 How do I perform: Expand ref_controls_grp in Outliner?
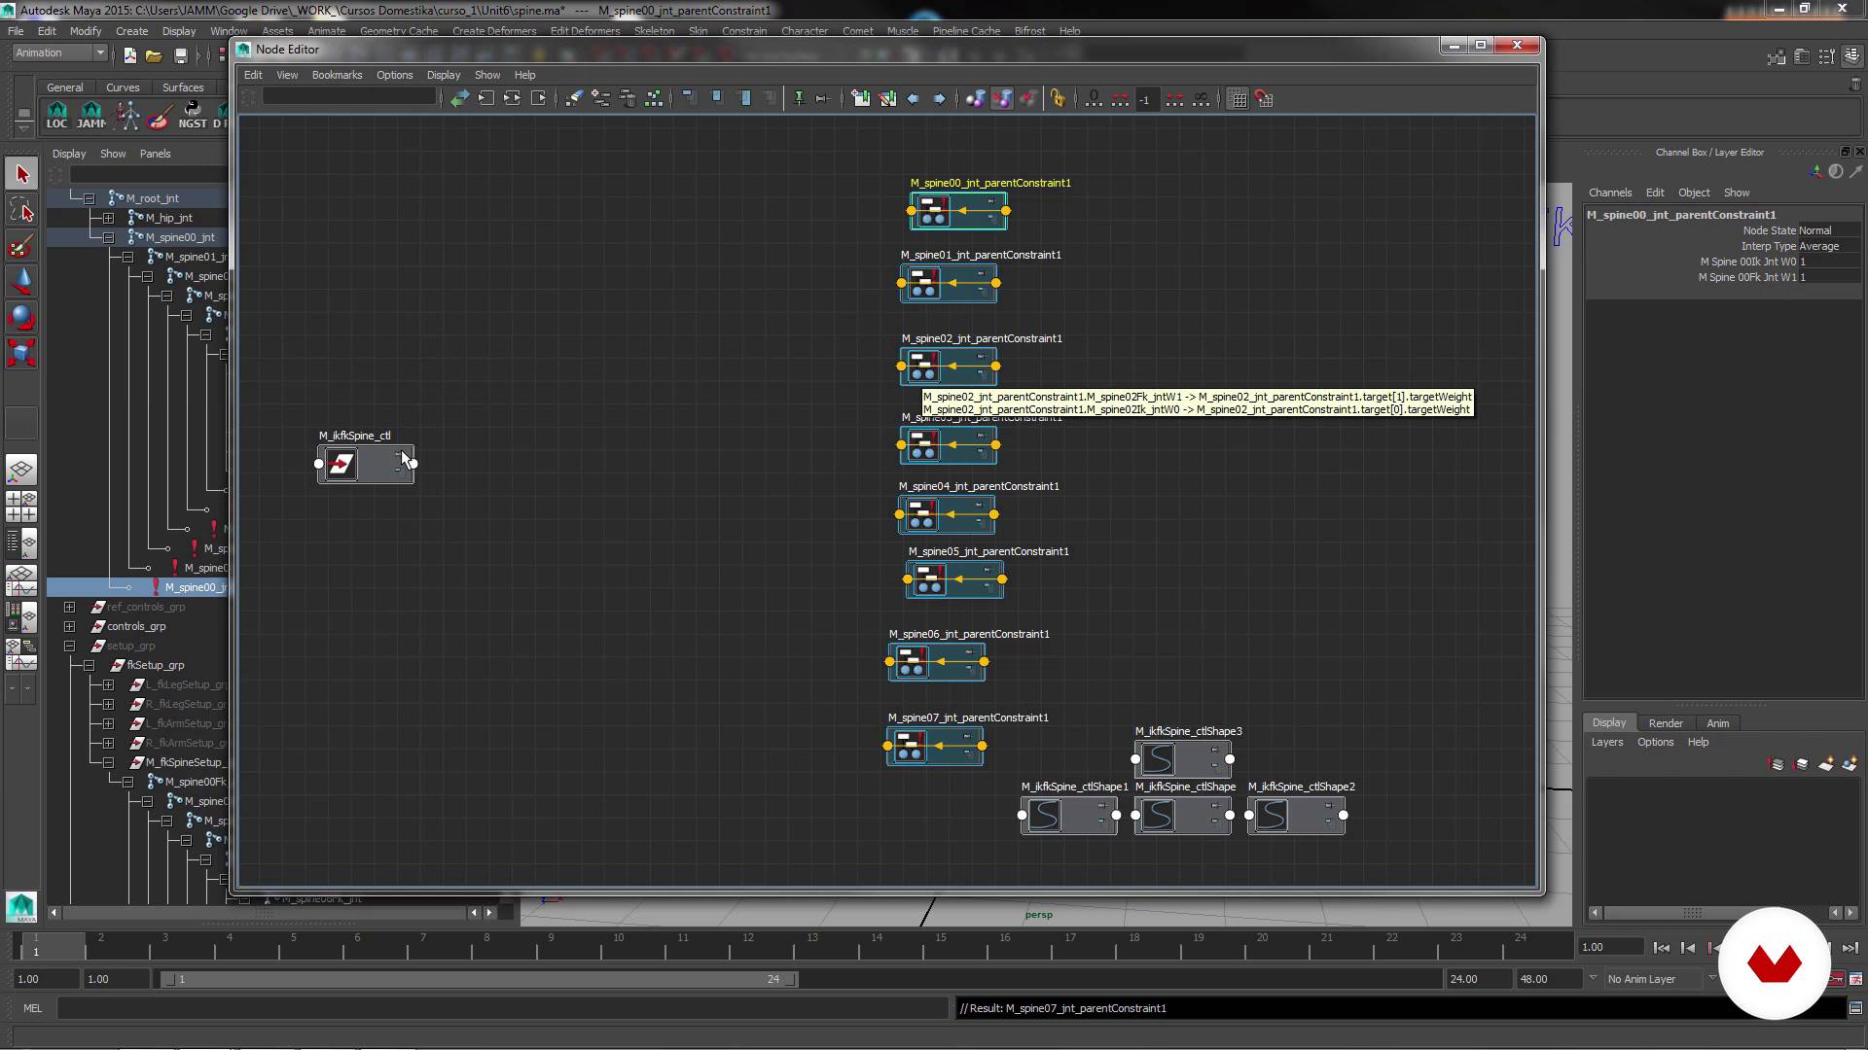pyautogui.click(x=69, y=607)
